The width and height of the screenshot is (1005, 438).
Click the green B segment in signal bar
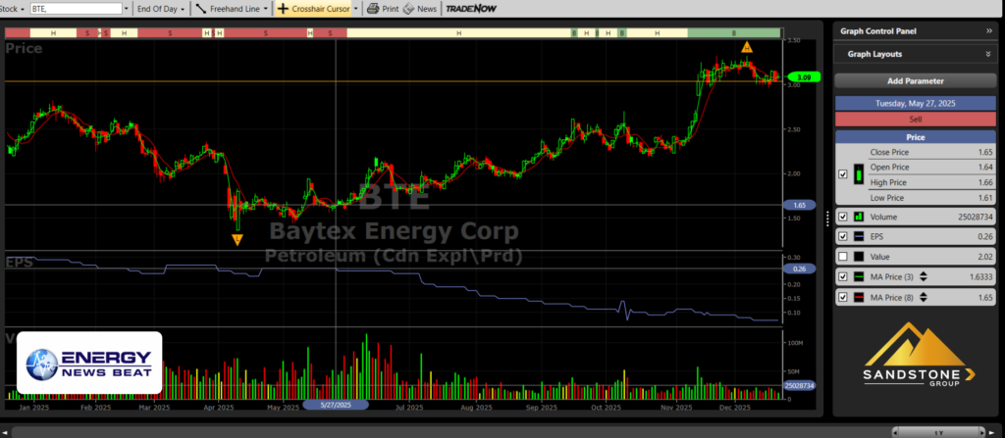coord(734,32)
